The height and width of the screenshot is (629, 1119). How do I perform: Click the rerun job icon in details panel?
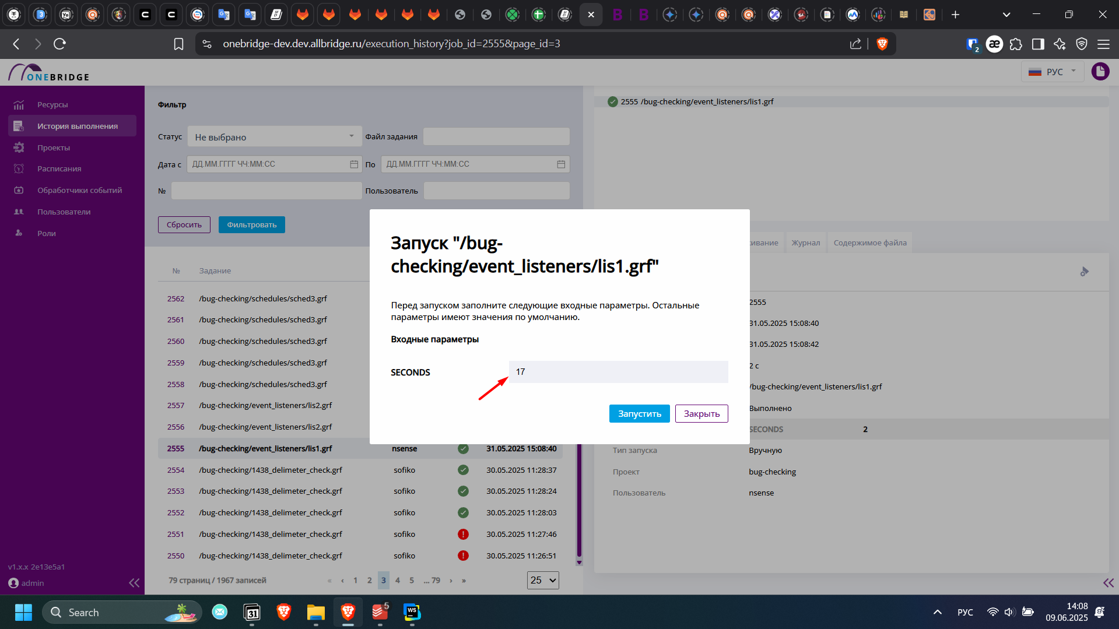point(1084,272)
